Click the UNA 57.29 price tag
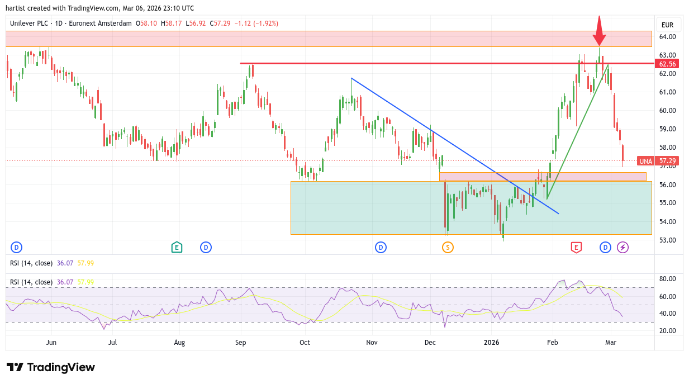Screen dimensions: 689x384 pos(658,161)
